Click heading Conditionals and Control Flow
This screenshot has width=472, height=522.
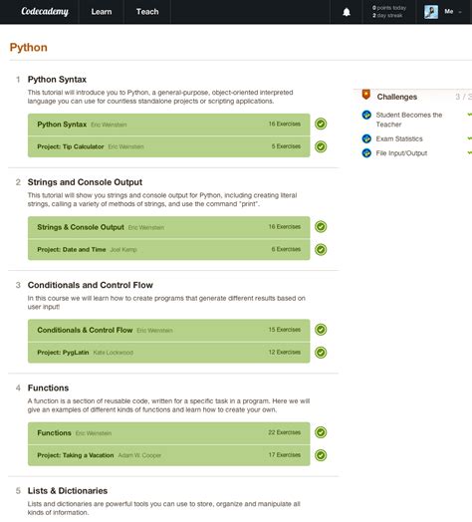91,285
